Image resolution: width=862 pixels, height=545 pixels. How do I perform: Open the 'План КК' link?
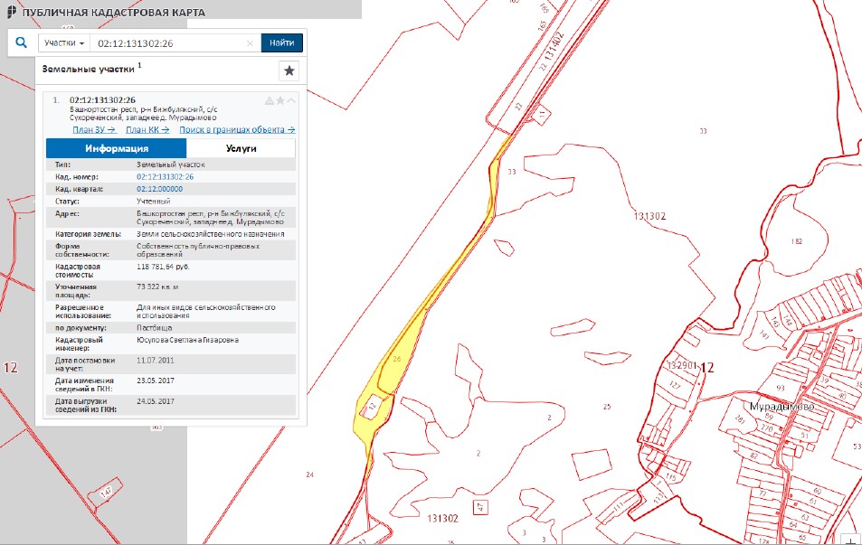click(147, 130)
